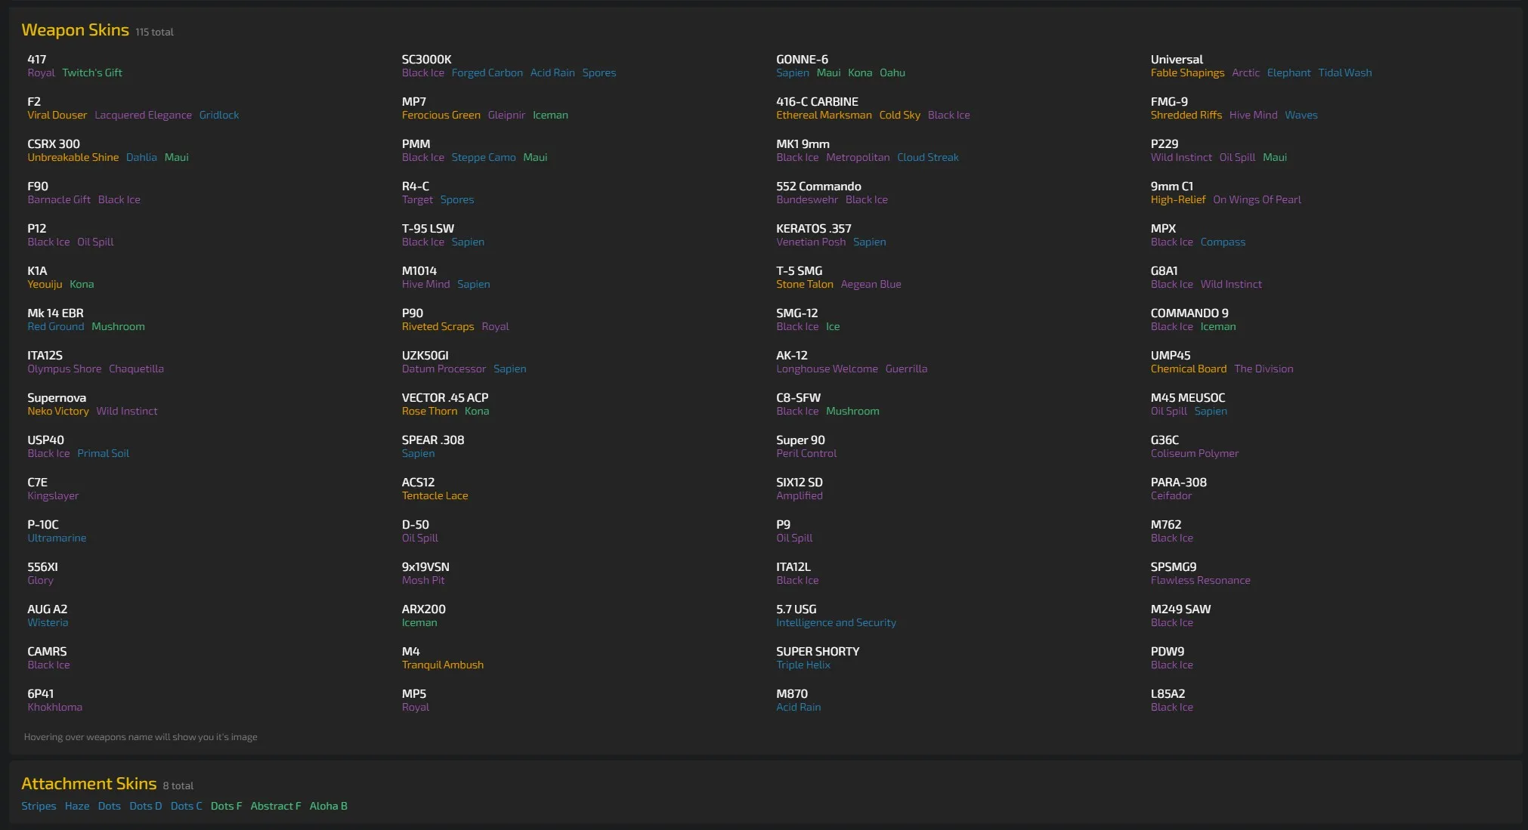Viewport: 1528px width, 830px height.
Task: Select the Aloha B attachment skin
Action: (329, 806)
